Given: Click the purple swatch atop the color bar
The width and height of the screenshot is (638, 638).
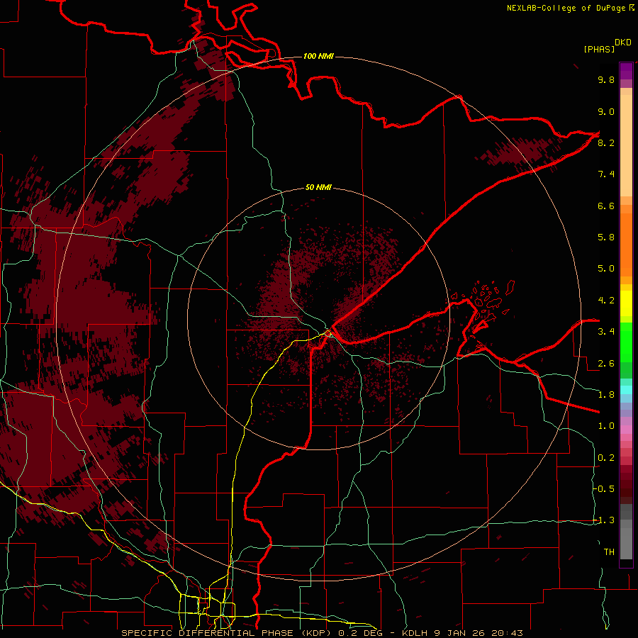Looking at the screenshot, I should (x=626, y=71).
